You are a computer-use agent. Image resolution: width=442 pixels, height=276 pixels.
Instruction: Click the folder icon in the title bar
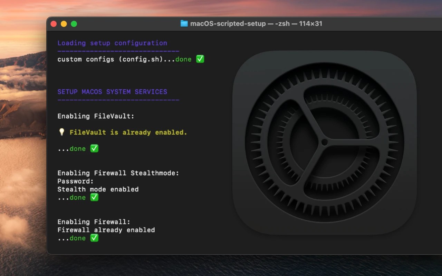(184, 24)
